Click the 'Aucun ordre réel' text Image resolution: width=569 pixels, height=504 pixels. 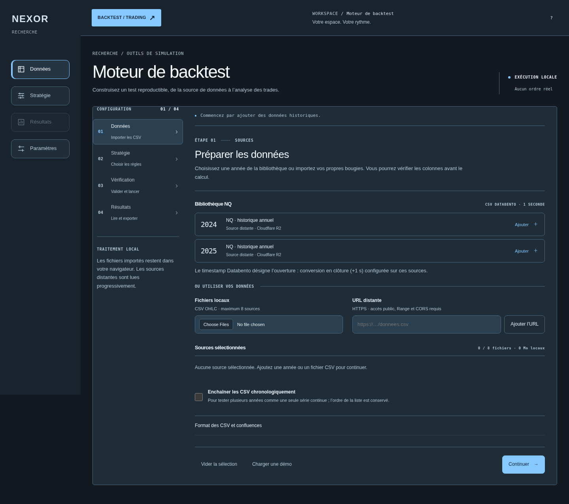pyautogui.click(x=533, y=89)
